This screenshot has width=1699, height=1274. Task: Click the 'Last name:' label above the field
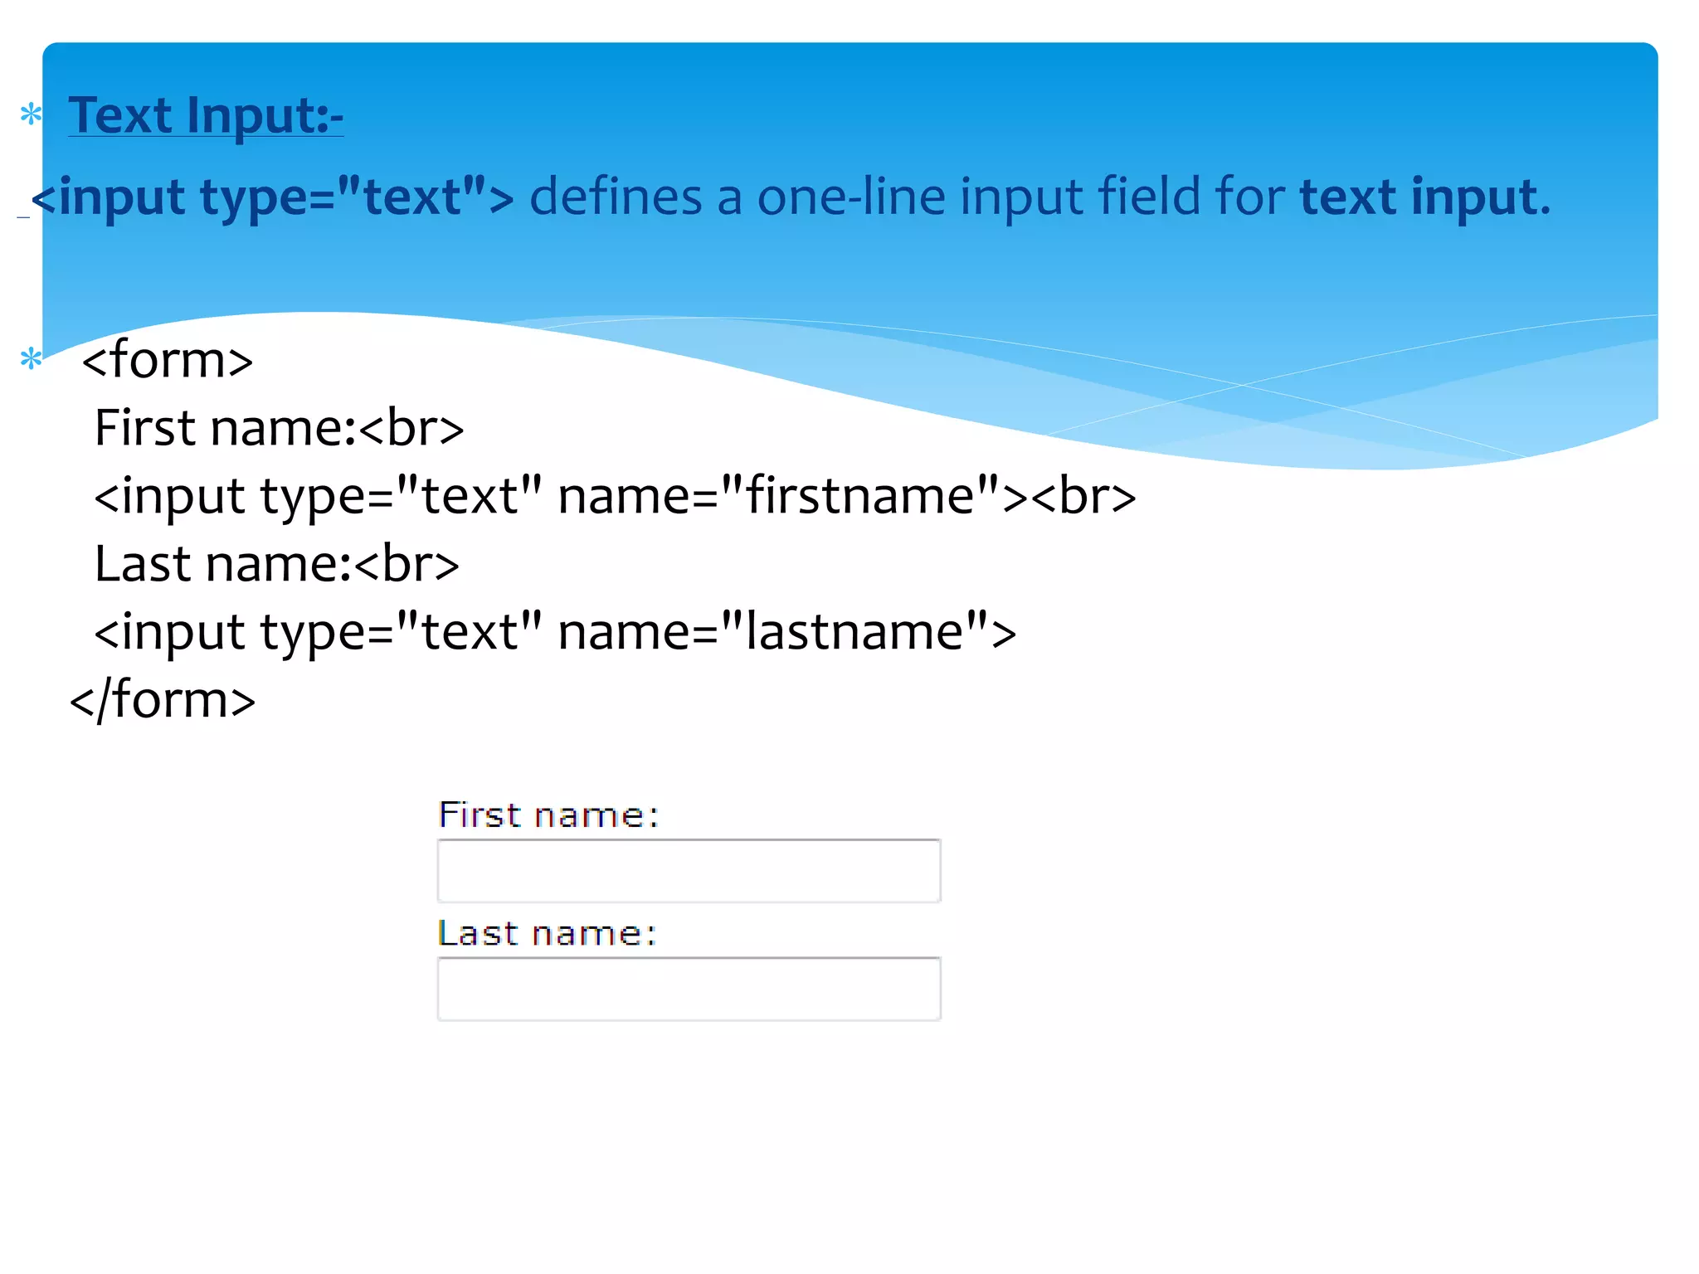(548, 933)
